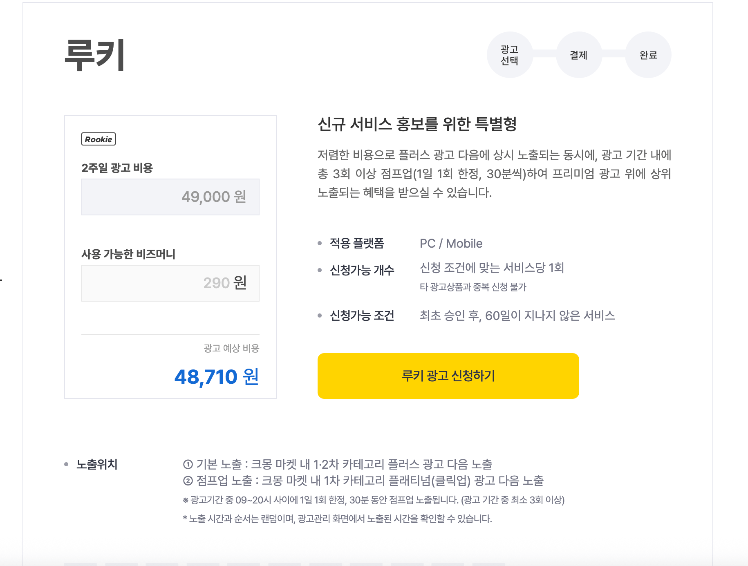Viewport: 748px width, 566px height.
Task: Click the 노출위치 bullet label
Action: 97,464
